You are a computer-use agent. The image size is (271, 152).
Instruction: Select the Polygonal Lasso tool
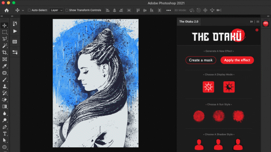4,39
